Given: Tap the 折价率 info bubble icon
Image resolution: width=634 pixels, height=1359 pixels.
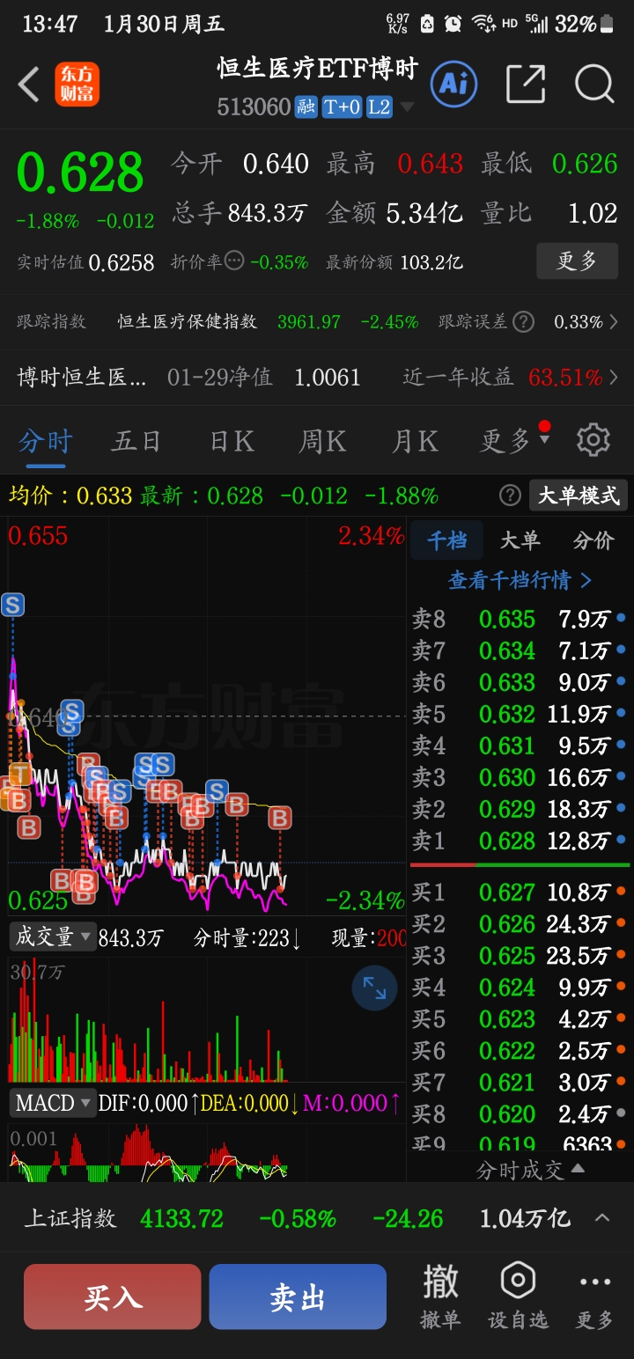Looking at the screenshot, I should (x=234, y=261).
